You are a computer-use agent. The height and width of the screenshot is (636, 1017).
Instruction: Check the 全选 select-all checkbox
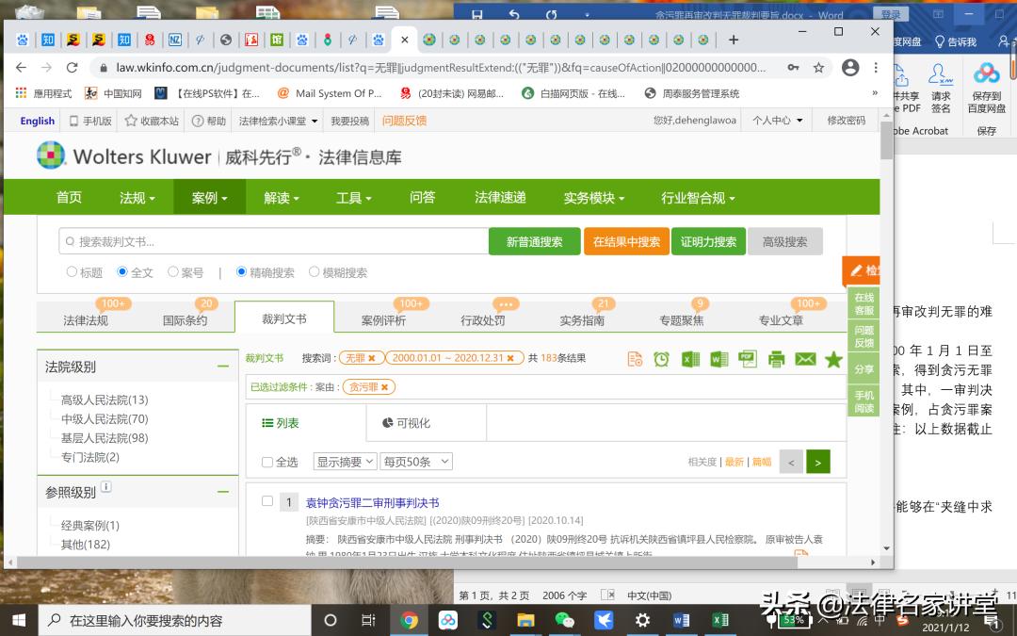click(x=267, y=461)
